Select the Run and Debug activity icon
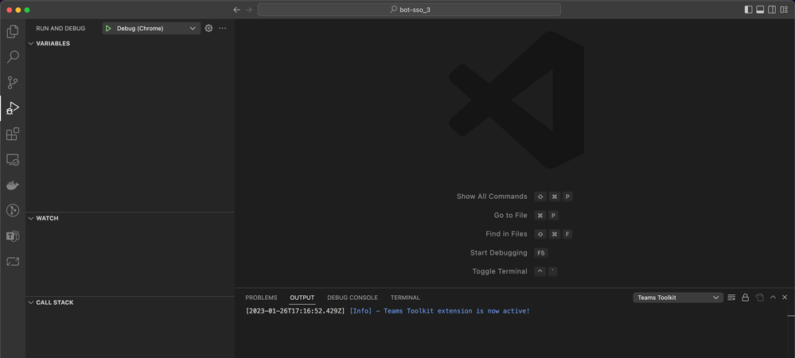 13,108
